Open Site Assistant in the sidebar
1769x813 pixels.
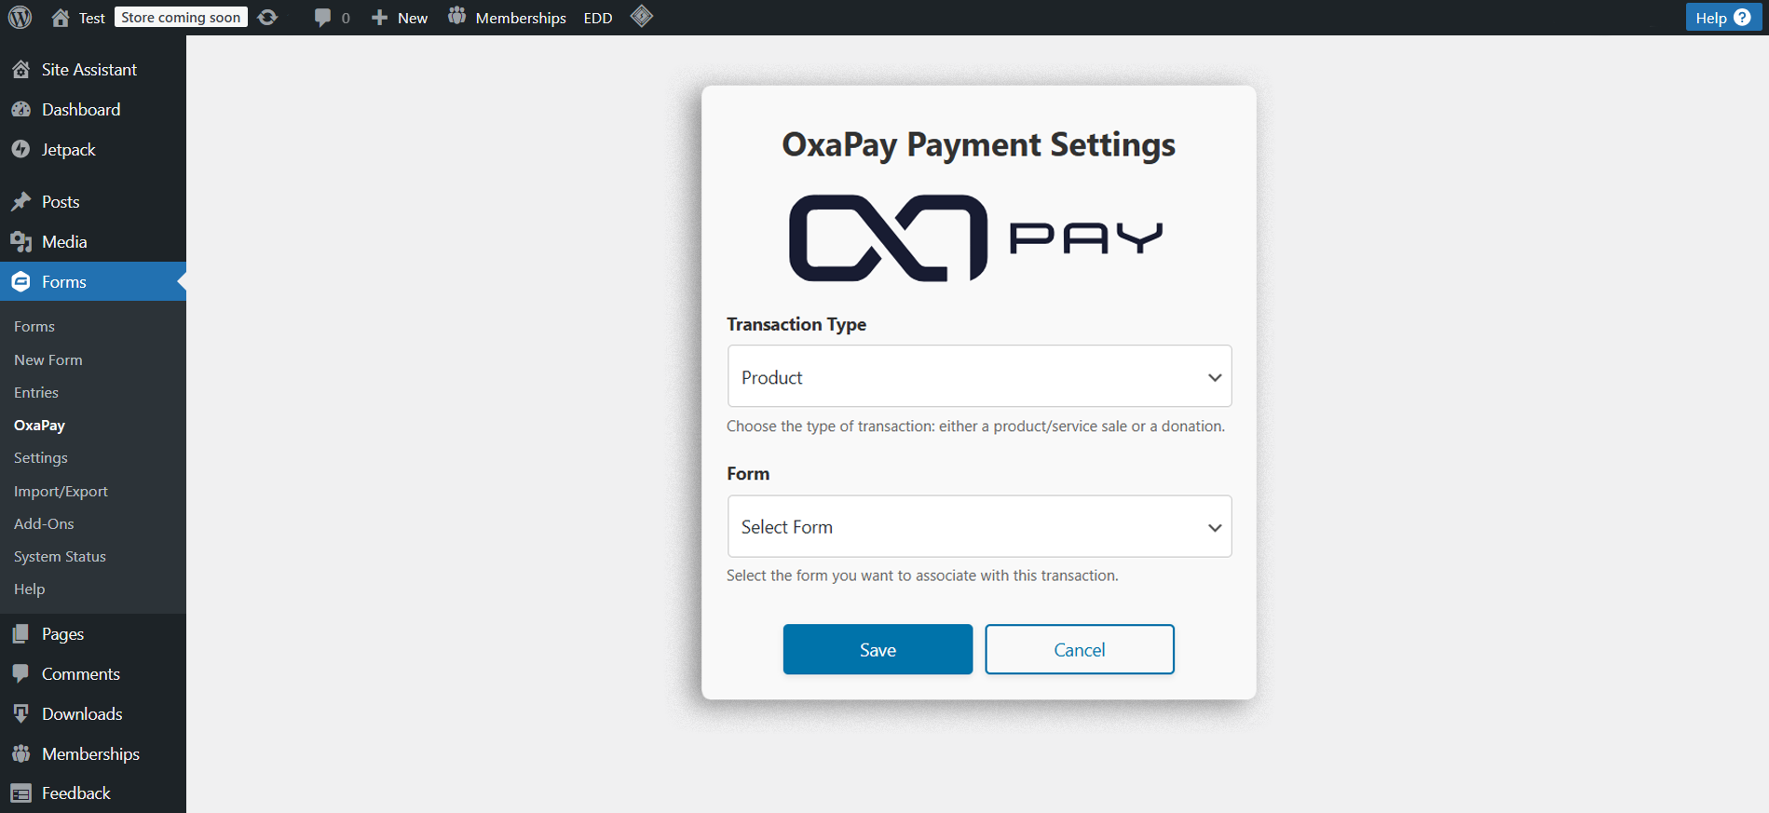coord(88,70)
